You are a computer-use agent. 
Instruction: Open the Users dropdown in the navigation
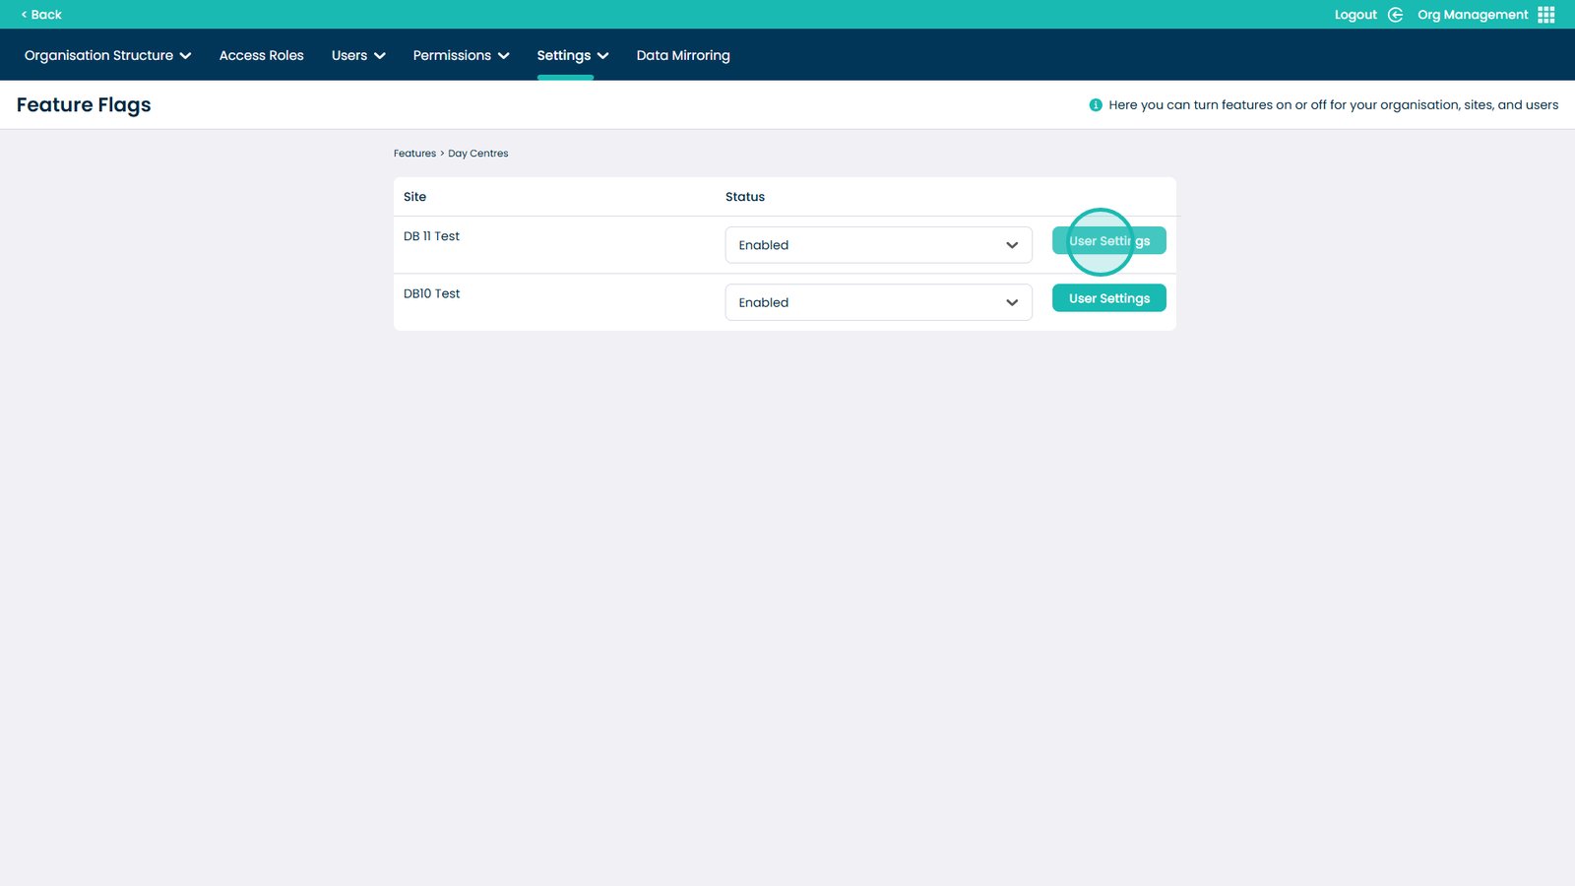(x=356, y=55)
